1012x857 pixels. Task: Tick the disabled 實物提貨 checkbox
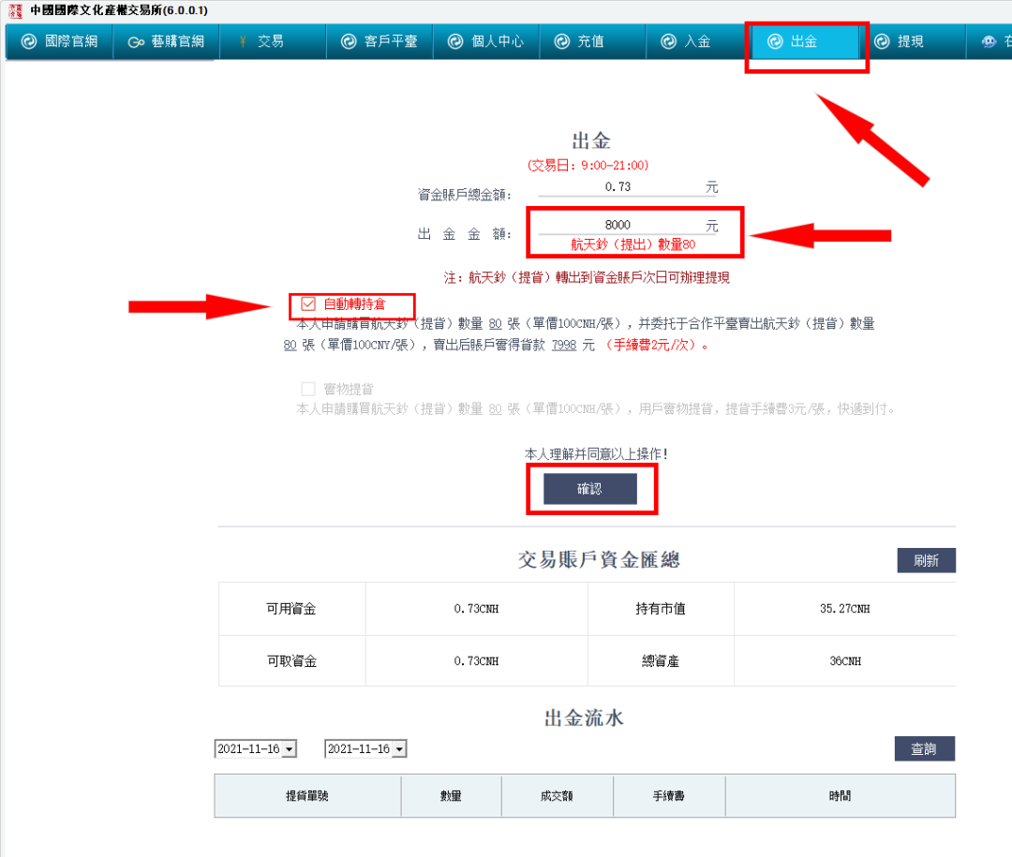(x=308, y=389)
